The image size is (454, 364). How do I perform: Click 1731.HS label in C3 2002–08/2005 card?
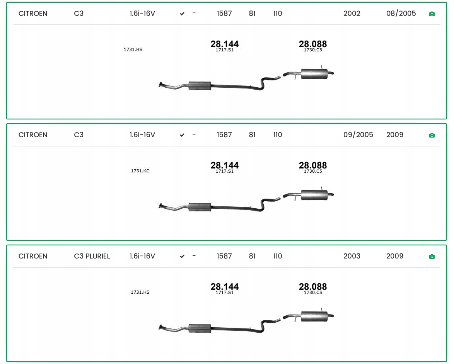(133, 49)
